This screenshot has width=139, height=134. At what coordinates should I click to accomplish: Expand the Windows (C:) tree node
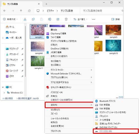tap(4, 93)
